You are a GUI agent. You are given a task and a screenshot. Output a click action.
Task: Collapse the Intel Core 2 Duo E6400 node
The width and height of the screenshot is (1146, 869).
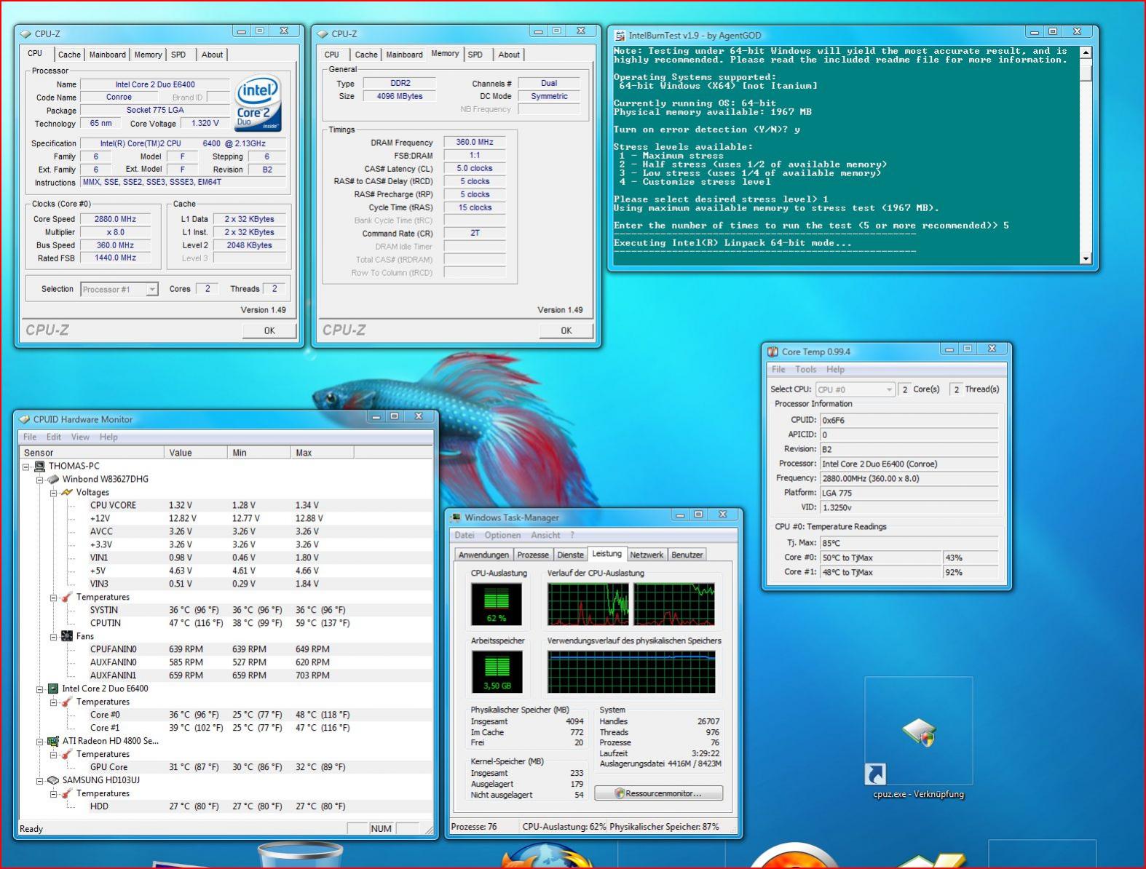click(40, 689)
